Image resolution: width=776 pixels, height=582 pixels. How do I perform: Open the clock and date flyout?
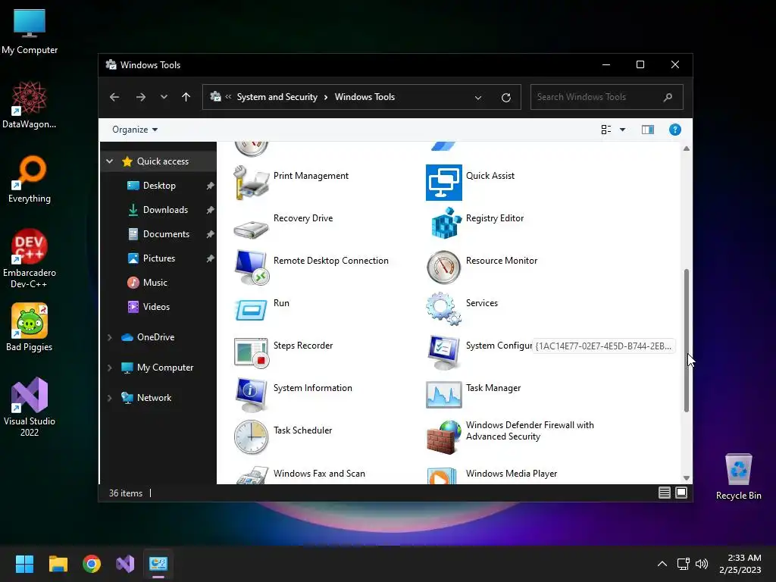point(741,564)
